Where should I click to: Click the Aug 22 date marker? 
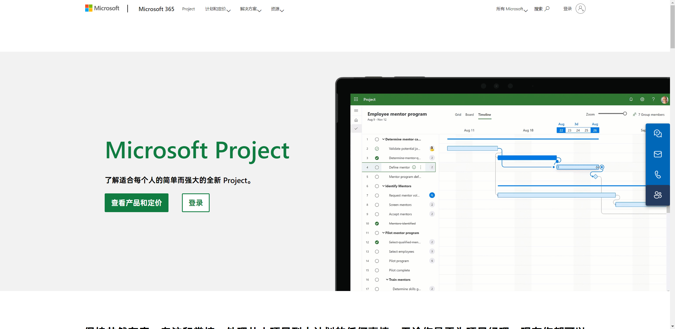tap(561, 130)
